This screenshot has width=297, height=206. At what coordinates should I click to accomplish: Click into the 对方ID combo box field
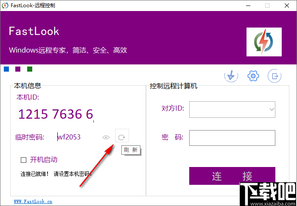pyautogui.click(x=232, y=109)
